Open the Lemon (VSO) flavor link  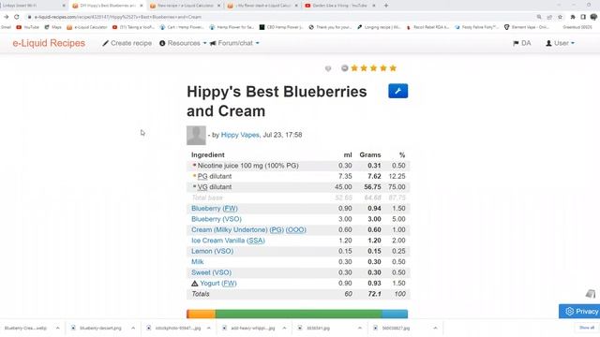213,251
